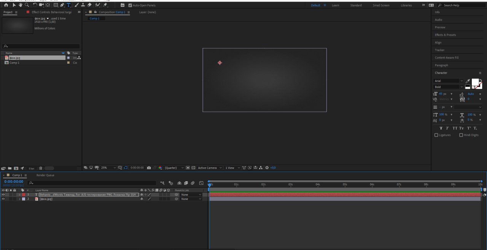Select the Selection (arrow) tool

14,5
